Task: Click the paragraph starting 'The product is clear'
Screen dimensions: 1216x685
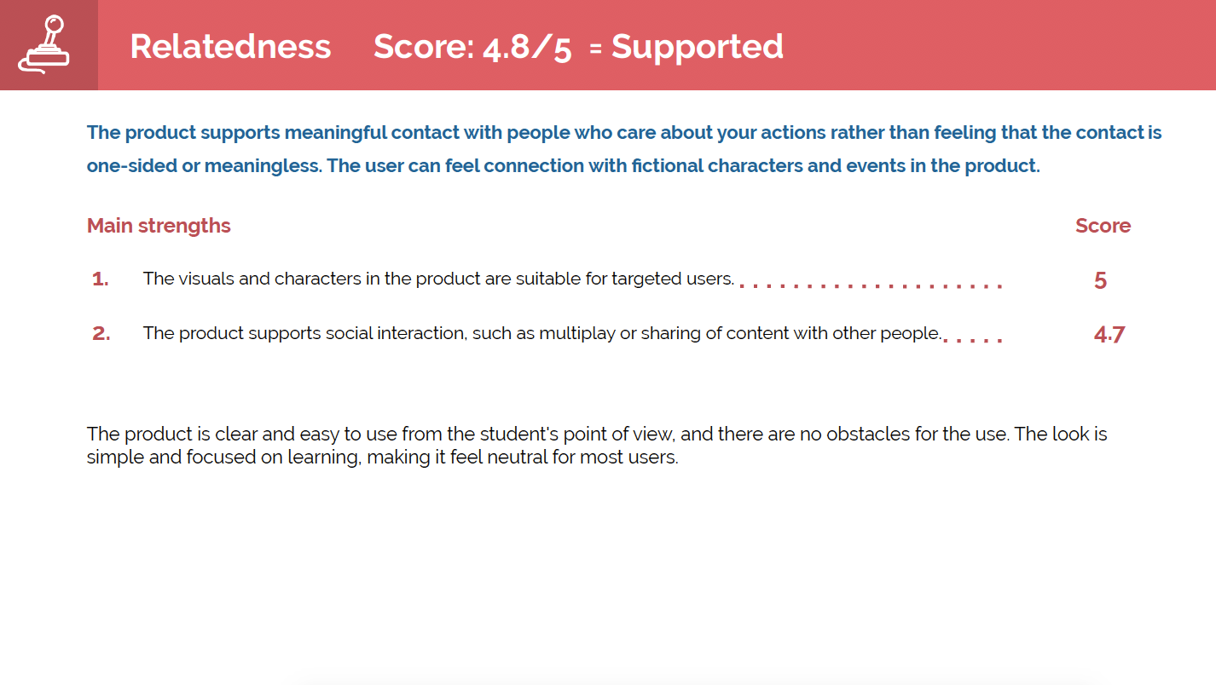Action: coord(597,446)
